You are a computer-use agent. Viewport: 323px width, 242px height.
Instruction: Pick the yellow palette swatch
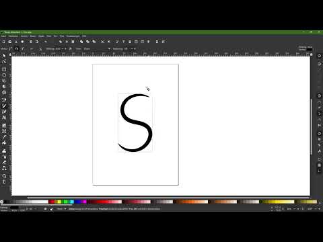[59, 202]
